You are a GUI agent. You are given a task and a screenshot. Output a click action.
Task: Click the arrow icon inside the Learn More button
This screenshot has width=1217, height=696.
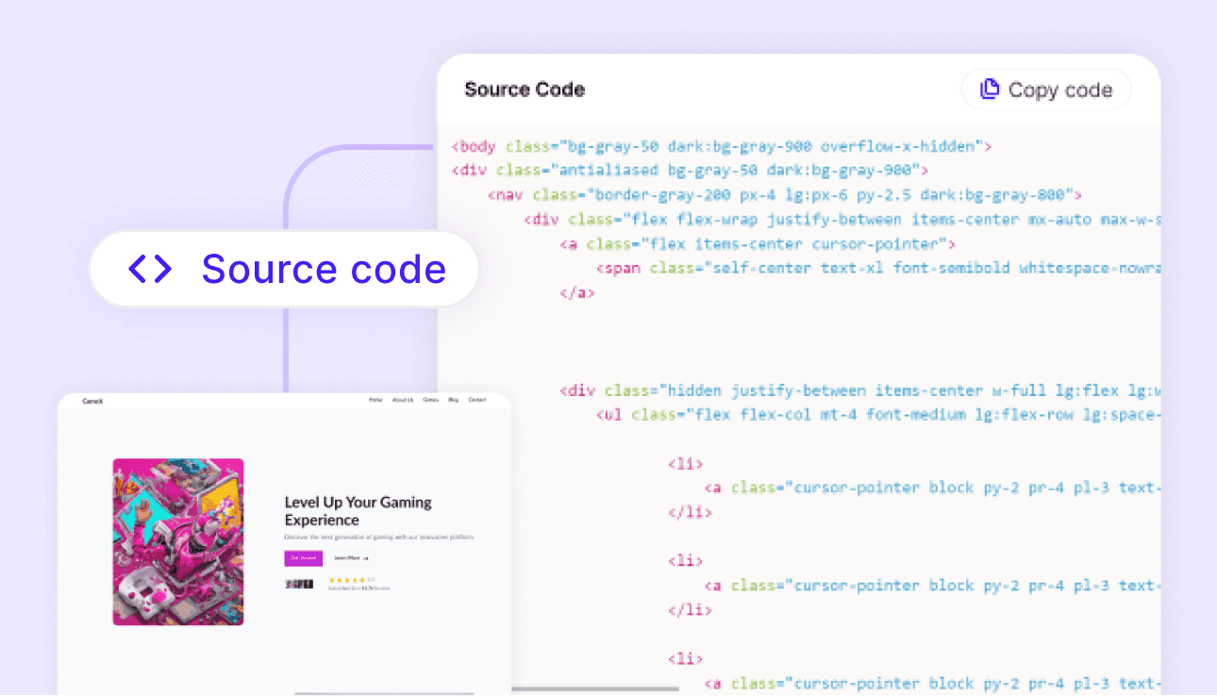366,558
